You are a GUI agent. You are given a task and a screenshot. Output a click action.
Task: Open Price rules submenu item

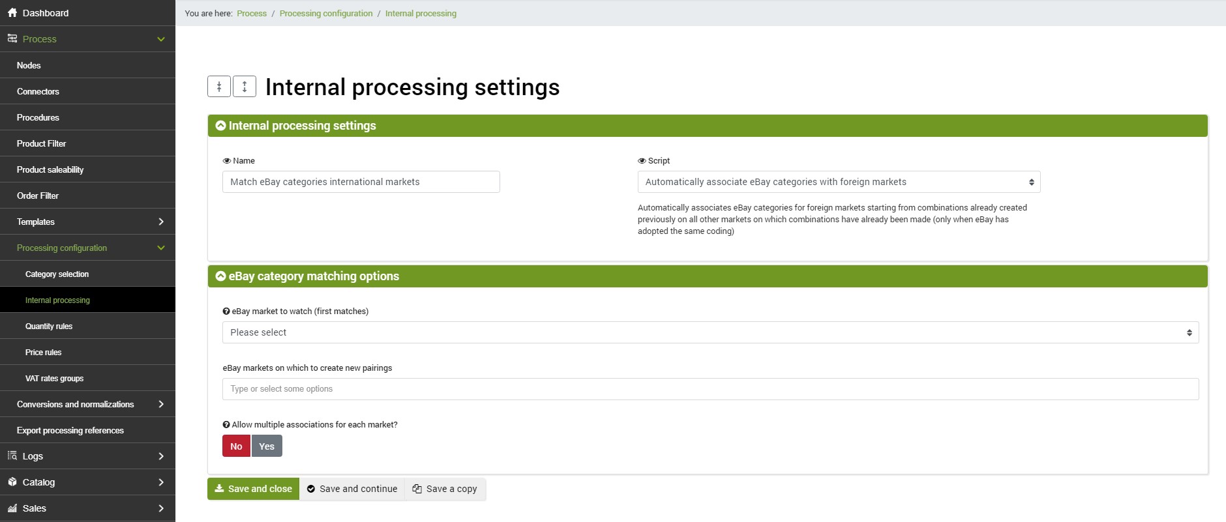[87, 352]
